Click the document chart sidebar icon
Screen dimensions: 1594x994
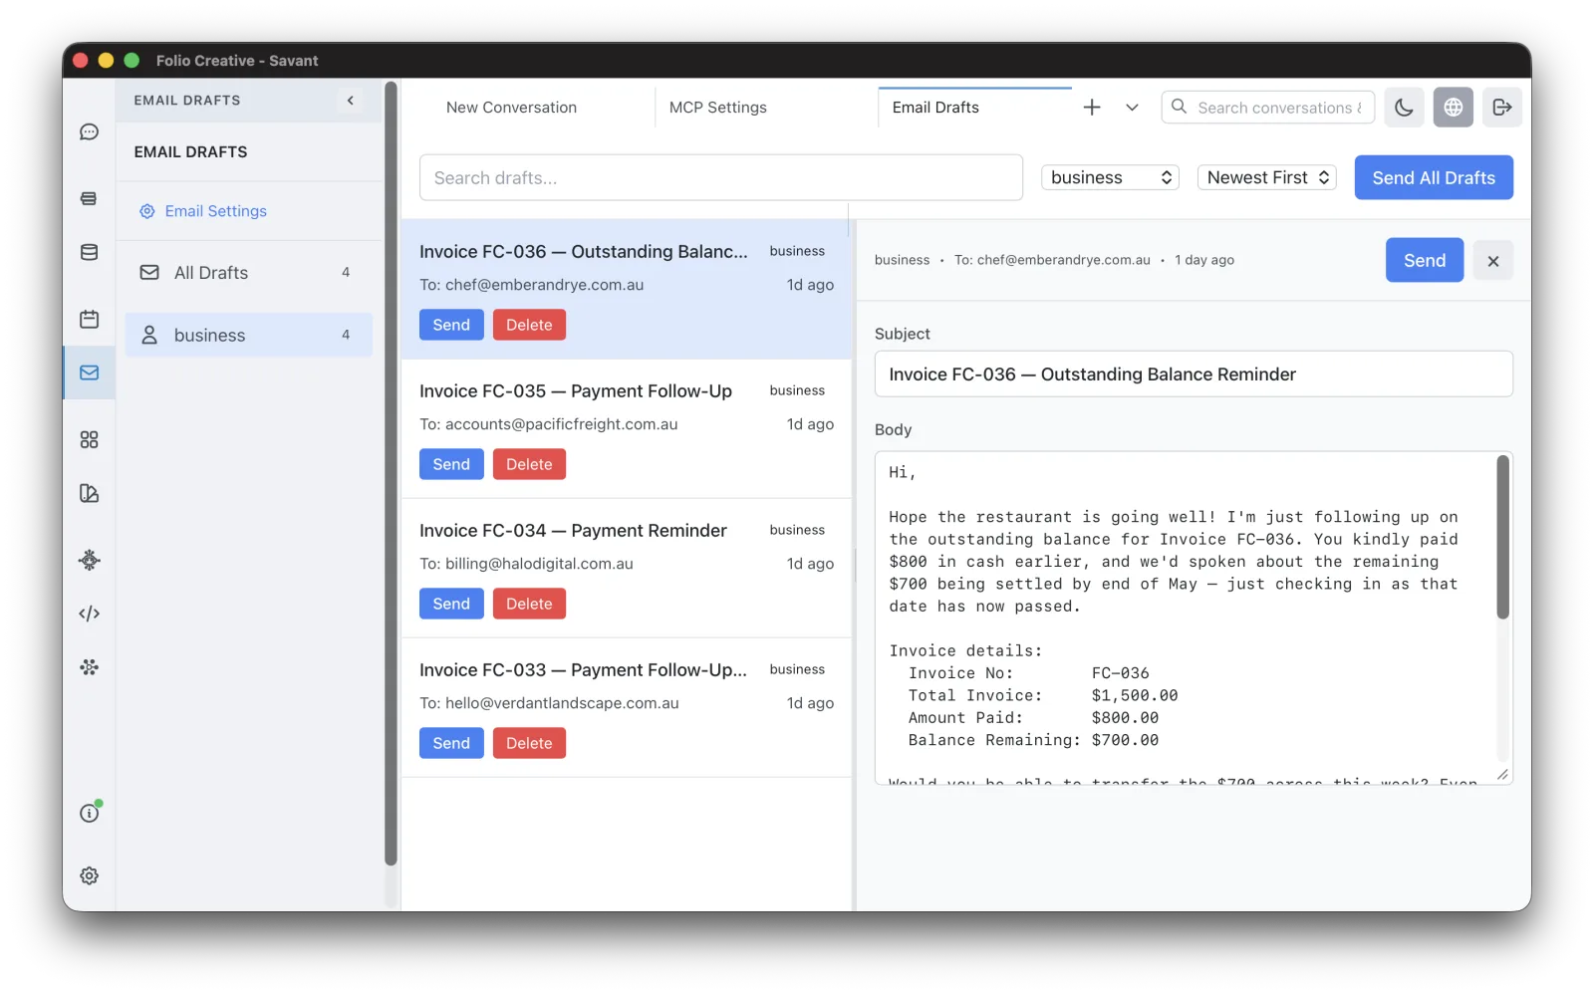pos(89,493)
